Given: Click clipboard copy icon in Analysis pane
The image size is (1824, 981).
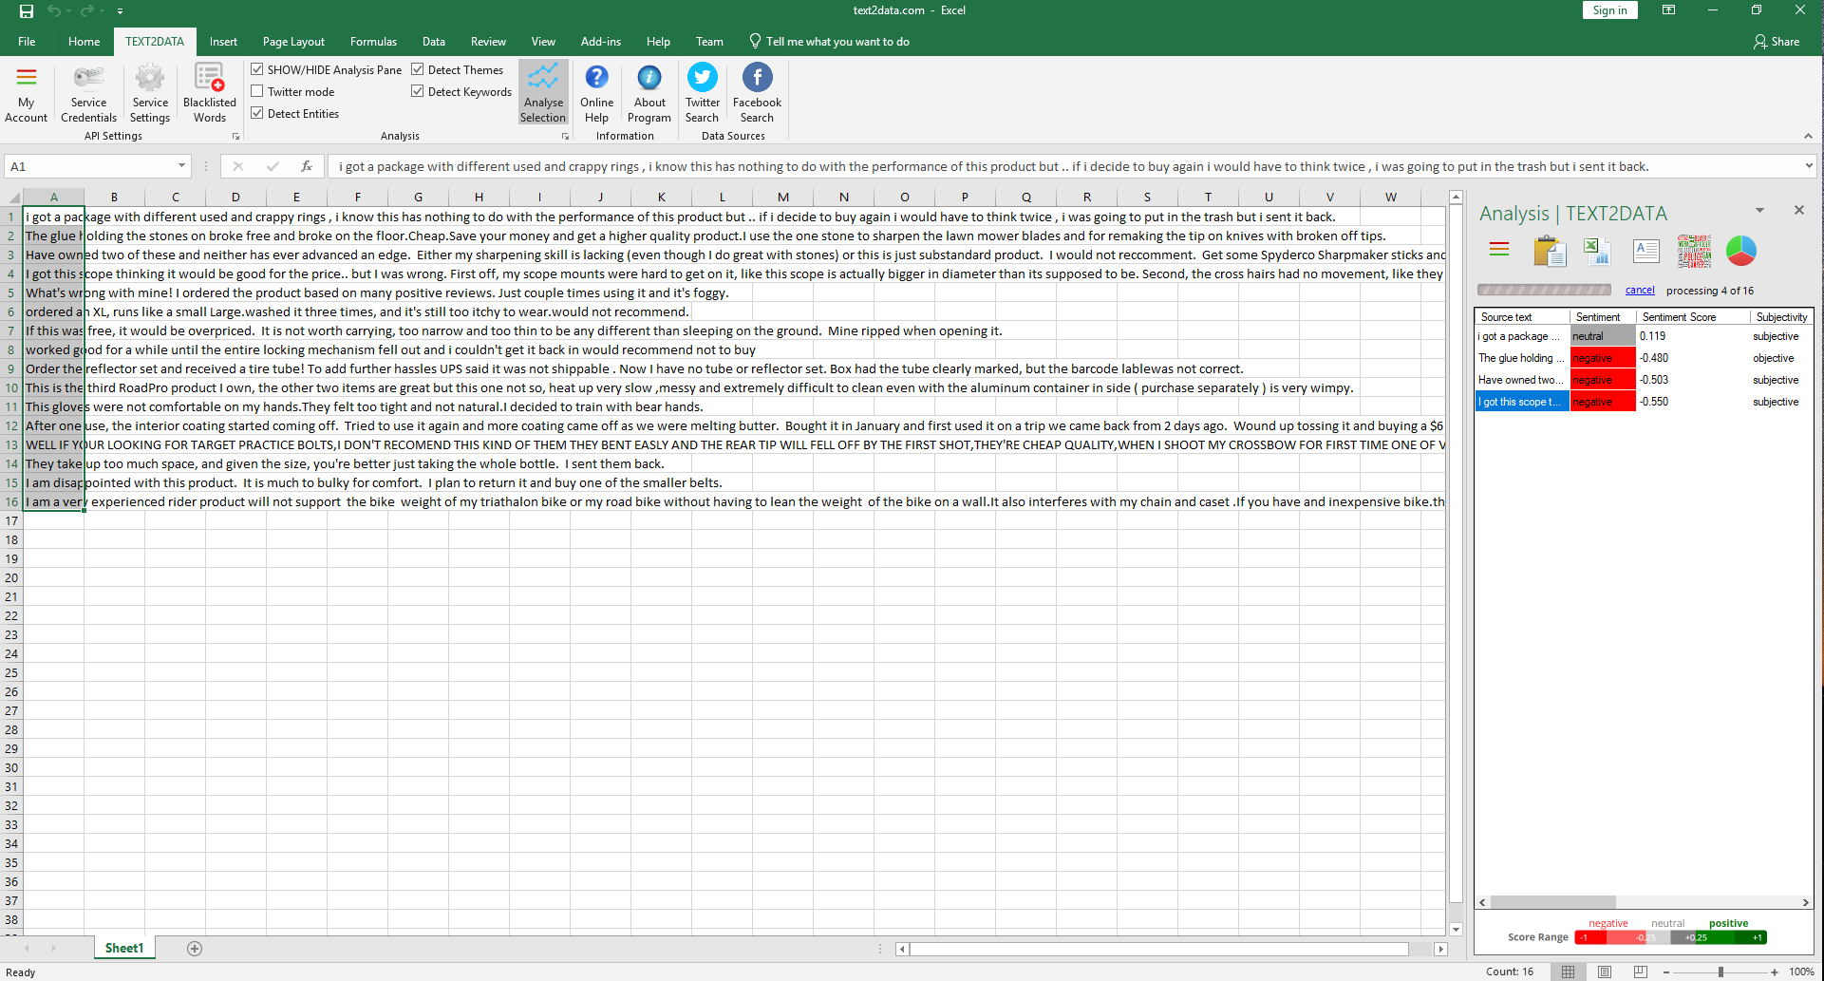Looking at the screenshot, I should click(x=1549, y=251).
